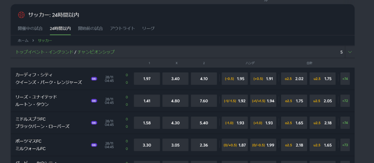Choose handicap (0/+0.5) 1.87 in Portsmouth row
374x163 pixels.
(235, 145)
